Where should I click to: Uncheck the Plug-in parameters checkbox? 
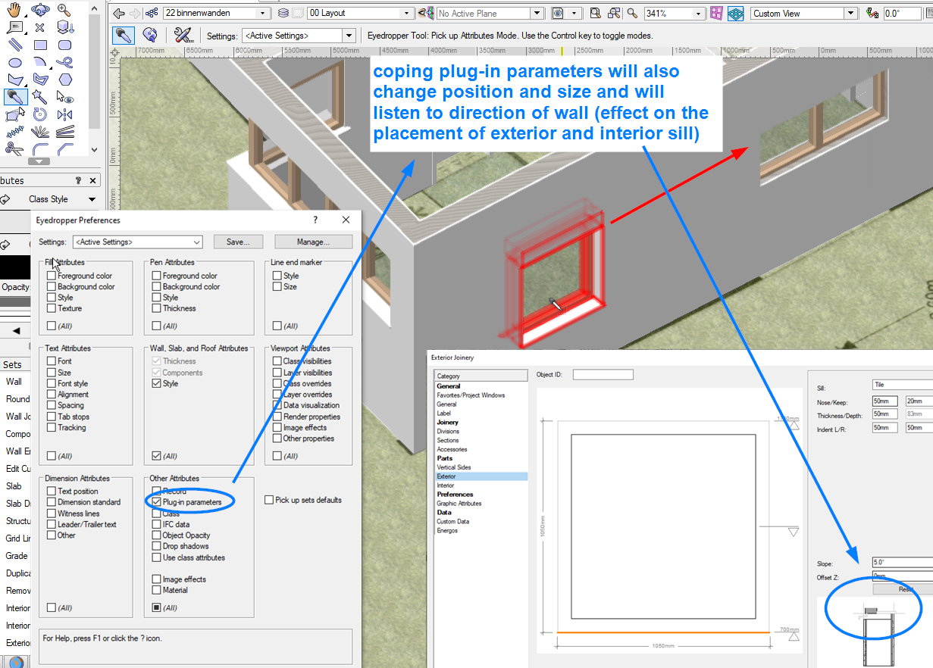tap(157, 502)
